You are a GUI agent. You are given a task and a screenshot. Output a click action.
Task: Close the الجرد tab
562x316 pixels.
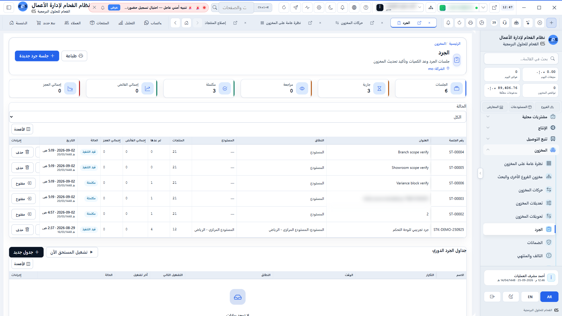coord(429,23)
